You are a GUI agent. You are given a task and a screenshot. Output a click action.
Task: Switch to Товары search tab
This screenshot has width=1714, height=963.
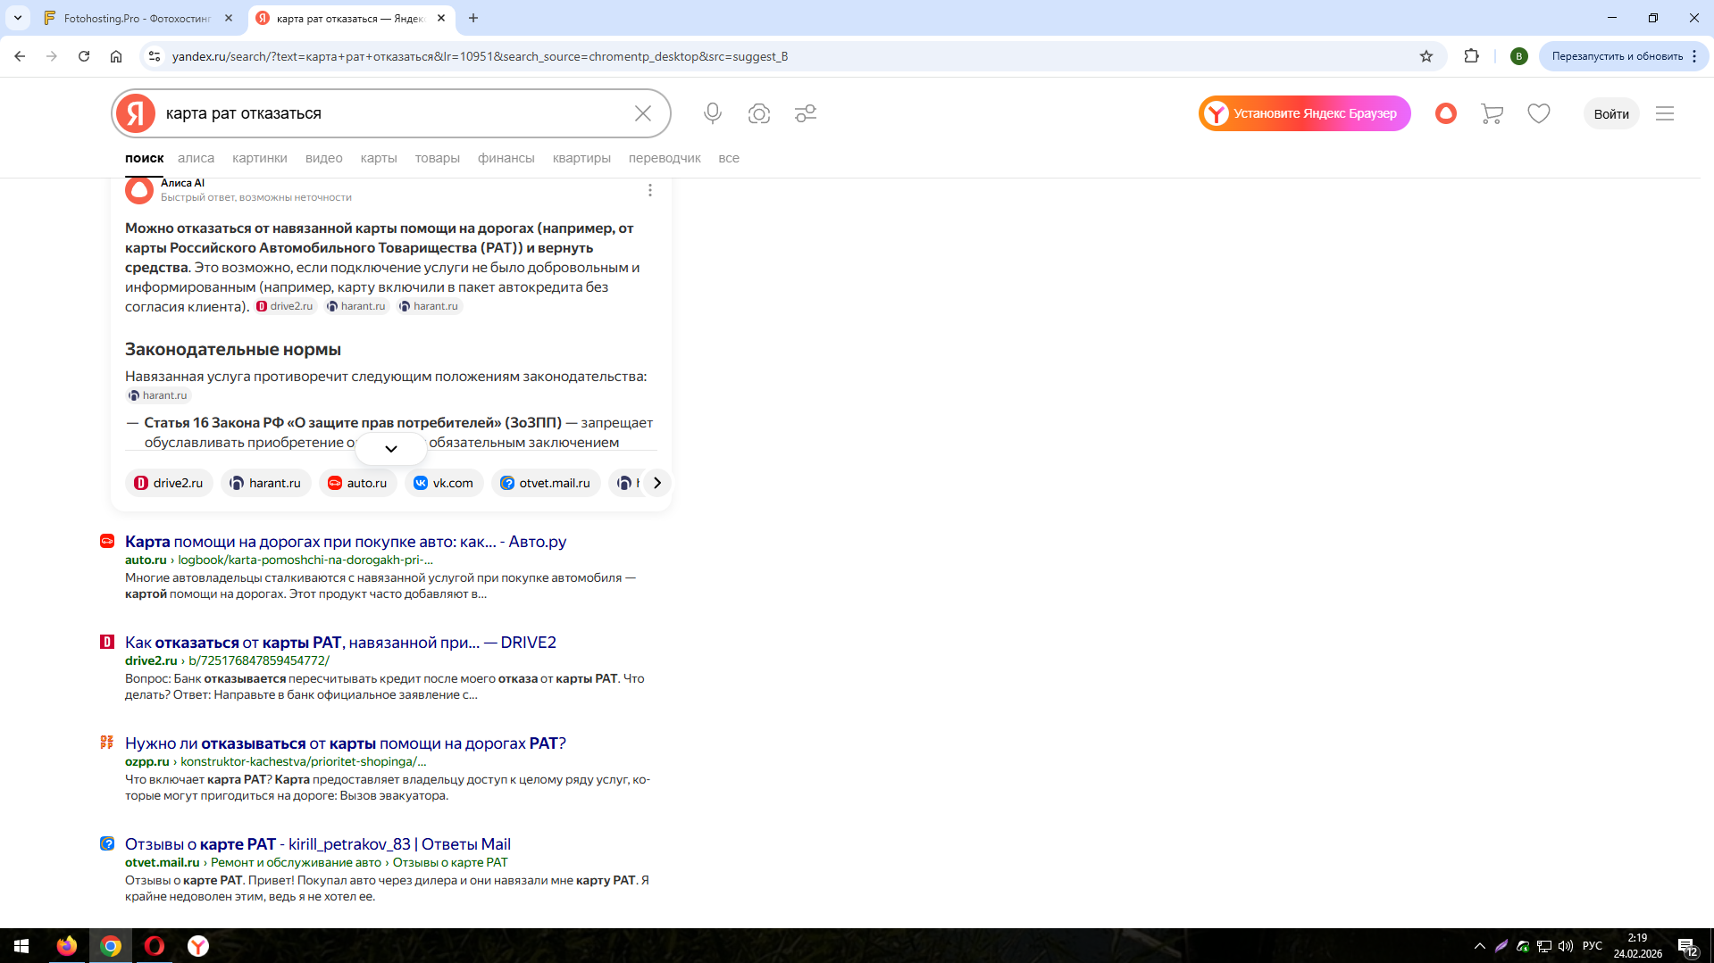(438, 158)
